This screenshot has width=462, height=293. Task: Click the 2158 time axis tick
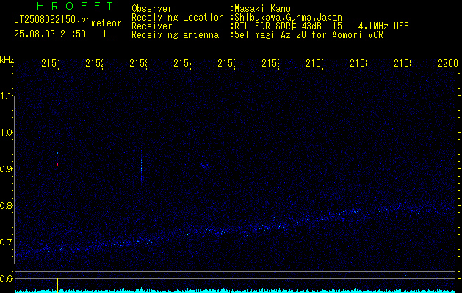point(358,63)
